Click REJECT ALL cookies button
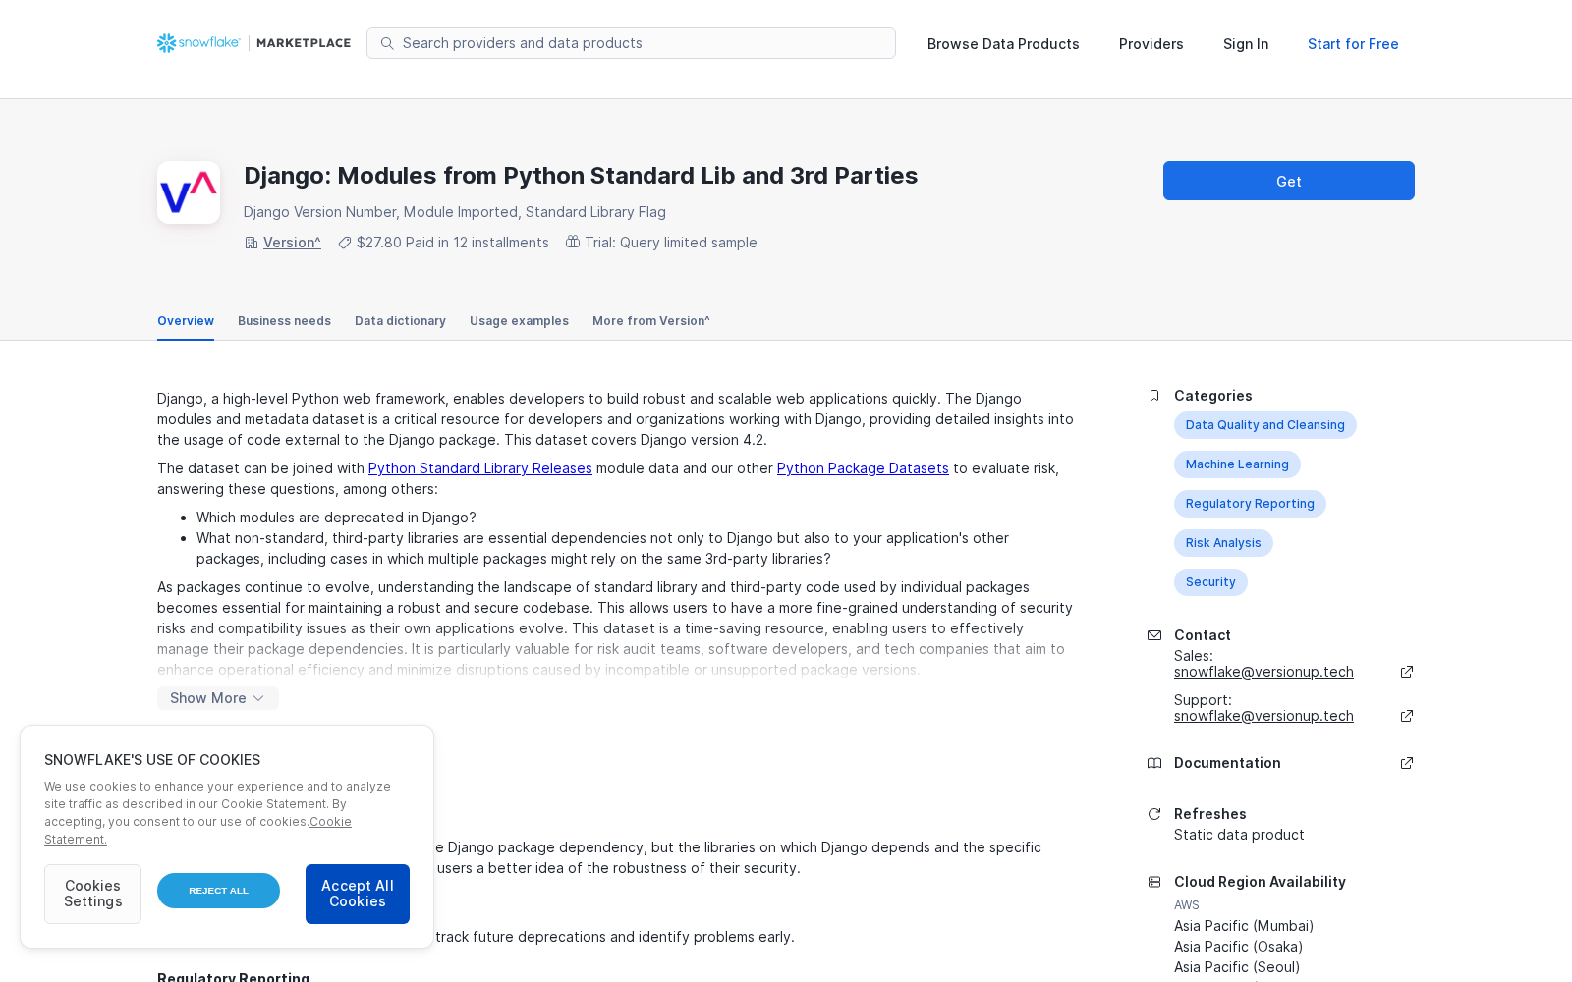 (x=218, y=891)
